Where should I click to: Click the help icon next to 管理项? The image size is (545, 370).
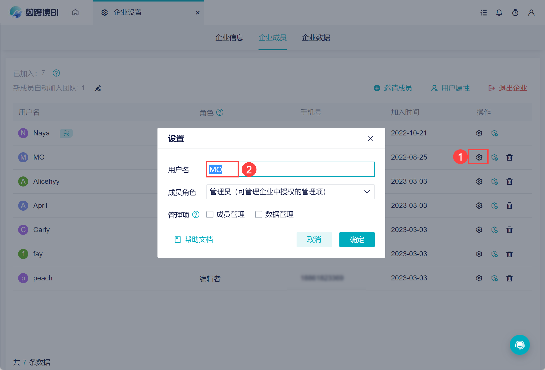pyautogui.click(x=196, y=214)
